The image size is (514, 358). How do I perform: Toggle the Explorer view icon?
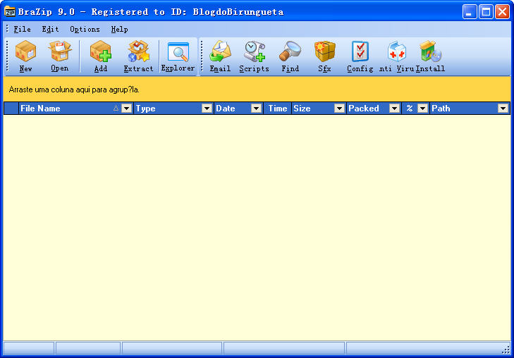tap(178, 56)
